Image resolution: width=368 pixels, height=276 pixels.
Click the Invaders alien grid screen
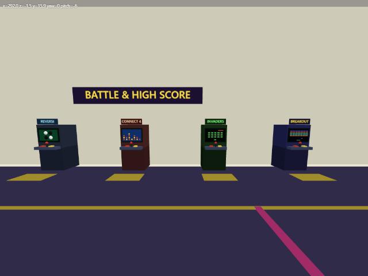216,135
